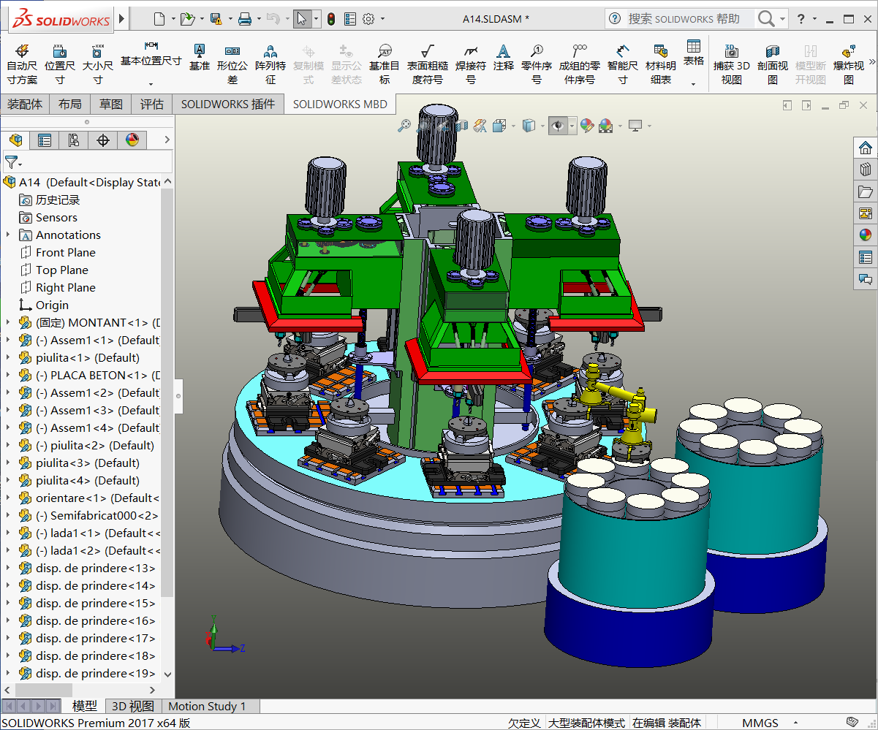This screenshot has height=730, width=878.
Task: Expand the orientare<1> component node
Action: click(x=8, y=498)
